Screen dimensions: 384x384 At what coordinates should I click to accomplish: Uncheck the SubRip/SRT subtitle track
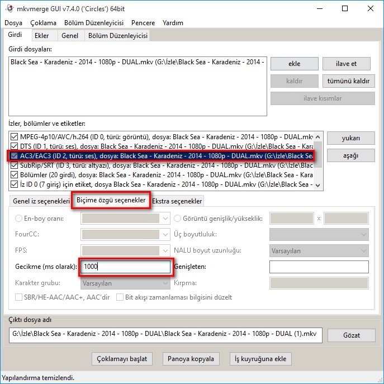tap(14, 165)
